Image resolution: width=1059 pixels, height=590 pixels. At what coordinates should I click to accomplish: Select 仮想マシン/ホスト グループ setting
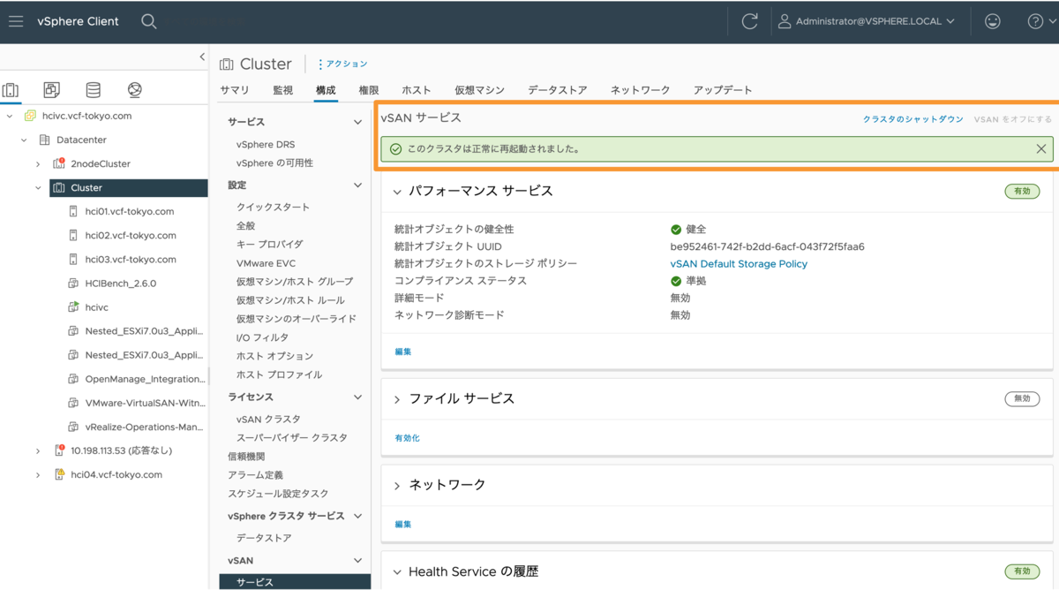click(295, 282)
